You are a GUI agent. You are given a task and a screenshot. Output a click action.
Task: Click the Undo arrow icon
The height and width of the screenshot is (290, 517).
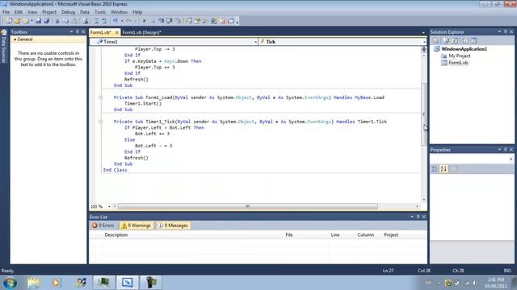tap(115, 21)
